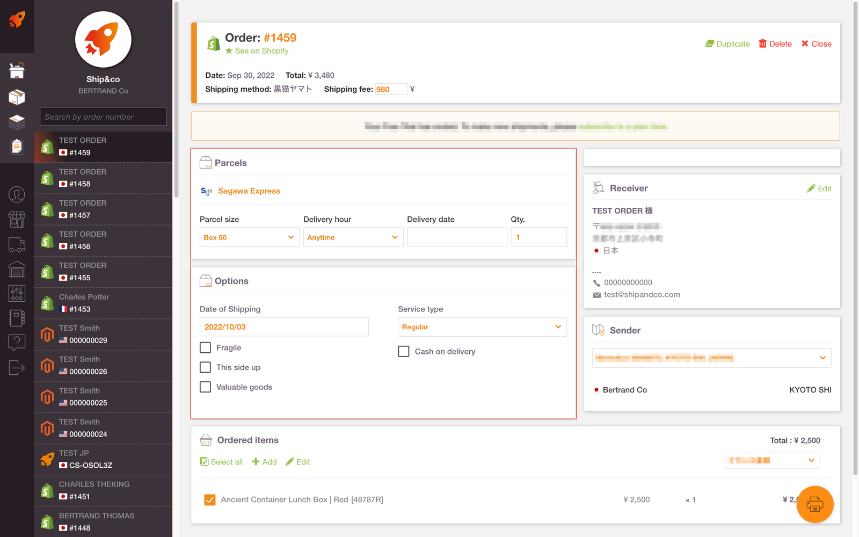Open the logout icon in sidebar
859x537 pixels.
(x=17, y=368)
